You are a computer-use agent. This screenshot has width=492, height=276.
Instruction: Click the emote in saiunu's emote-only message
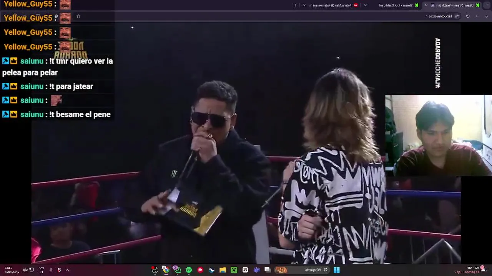pos(56,100)
